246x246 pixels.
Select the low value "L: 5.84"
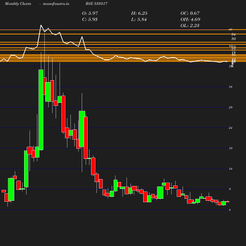[x=139, y=20]
